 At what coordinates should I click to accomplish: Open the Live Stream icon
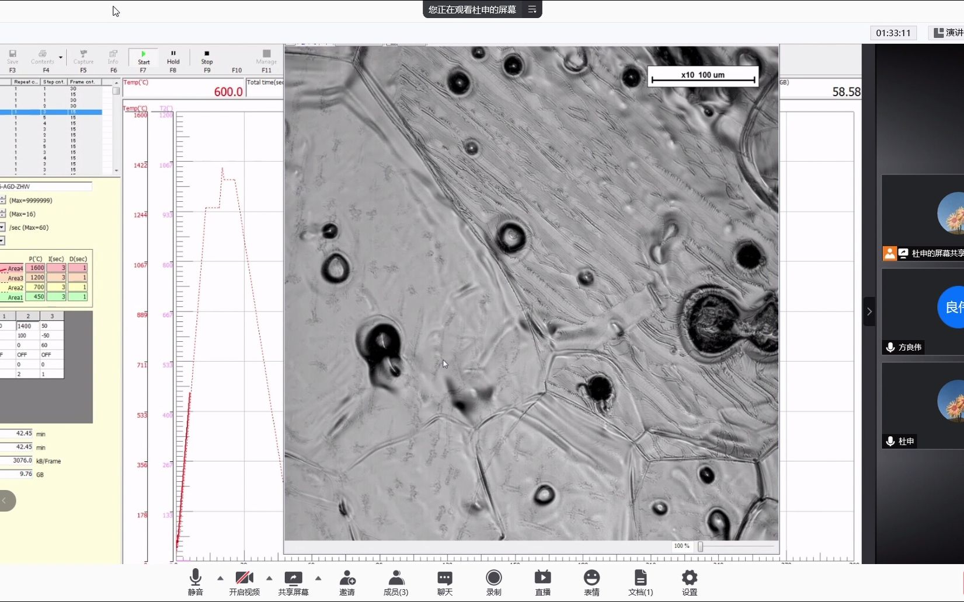click(543, 582)
